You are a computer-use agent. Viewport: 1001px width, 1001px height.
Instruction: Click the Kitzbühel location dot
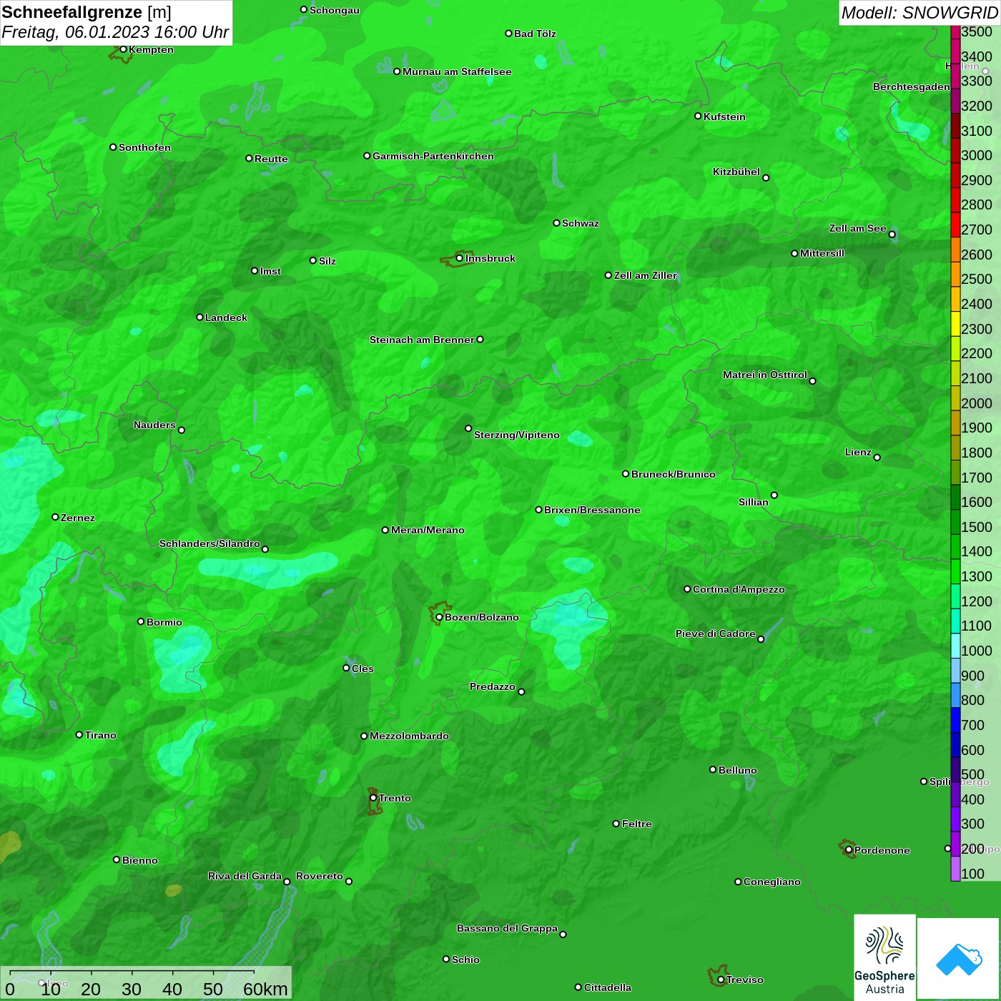pos(766,178)
